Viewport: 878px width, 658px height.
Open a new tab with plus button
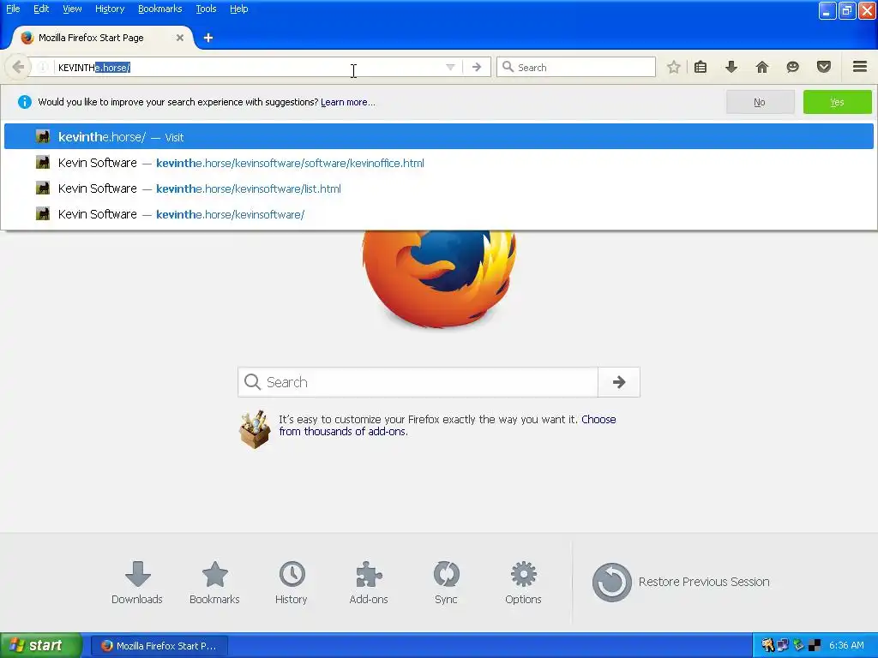(x=208, y=38)
